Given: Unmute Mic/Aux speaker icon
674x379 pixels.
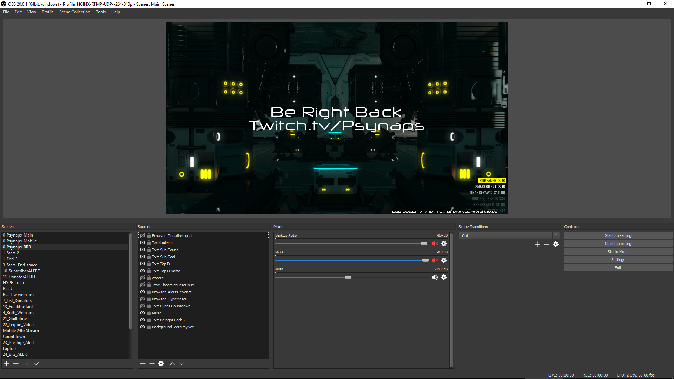Looking at the screenshot, I should click(435, 260).
